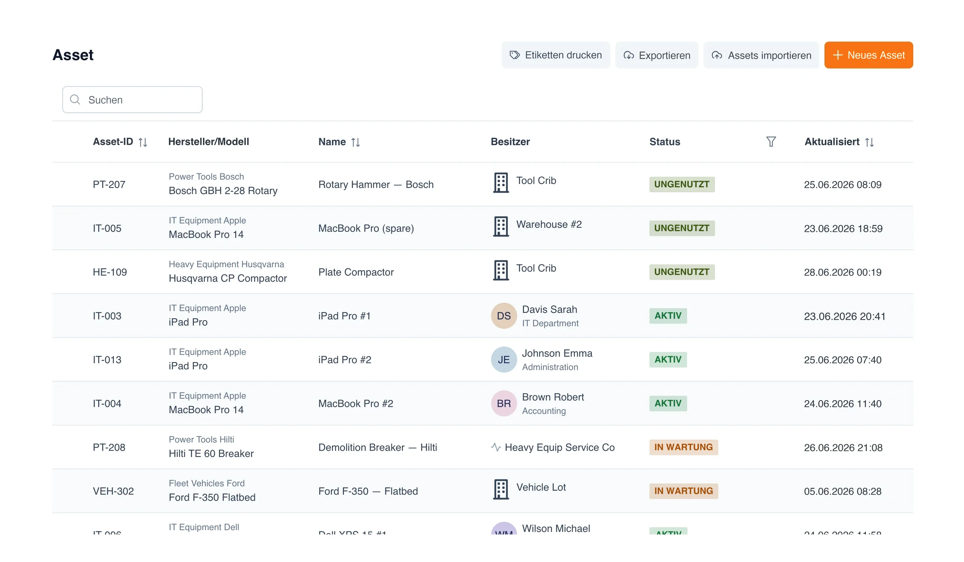Select asset ID VEH-302

point(113,491)
